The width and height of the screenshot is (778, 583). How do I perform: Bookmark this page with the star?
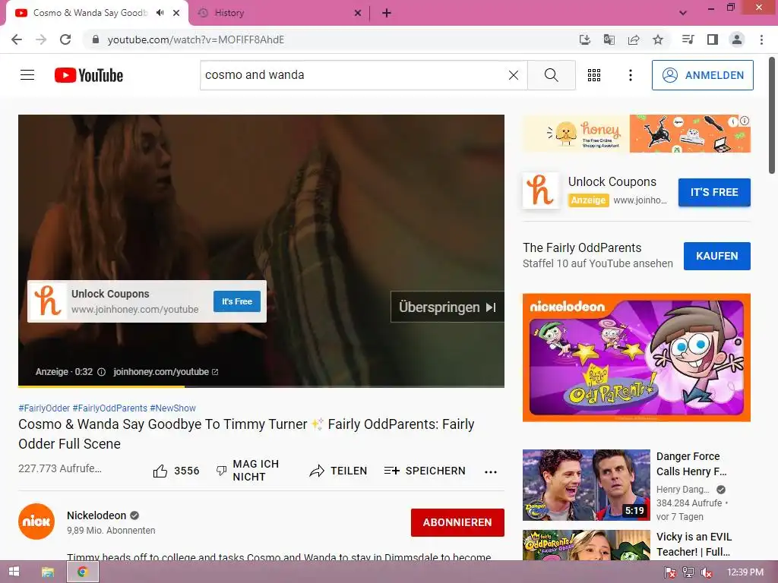pos(658,39)
